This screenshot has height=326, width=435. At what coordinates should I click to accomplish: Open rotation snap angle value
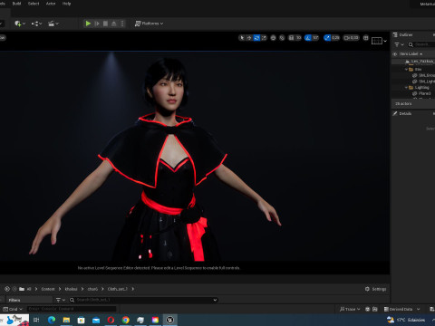(315, 38)
